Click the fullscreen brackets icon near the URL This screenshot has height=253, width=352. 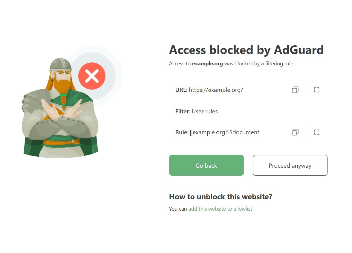(316, 90)
